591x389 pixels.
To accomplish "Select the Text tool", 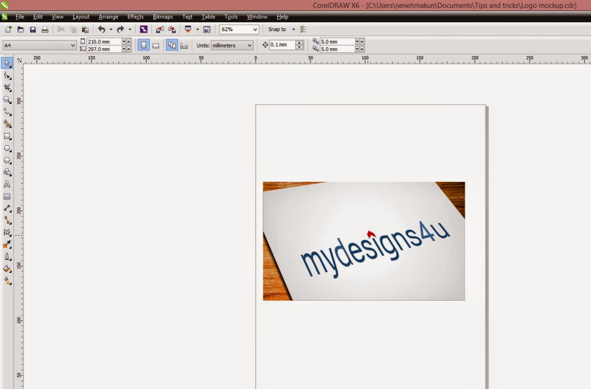I will (x=7, y=184).
